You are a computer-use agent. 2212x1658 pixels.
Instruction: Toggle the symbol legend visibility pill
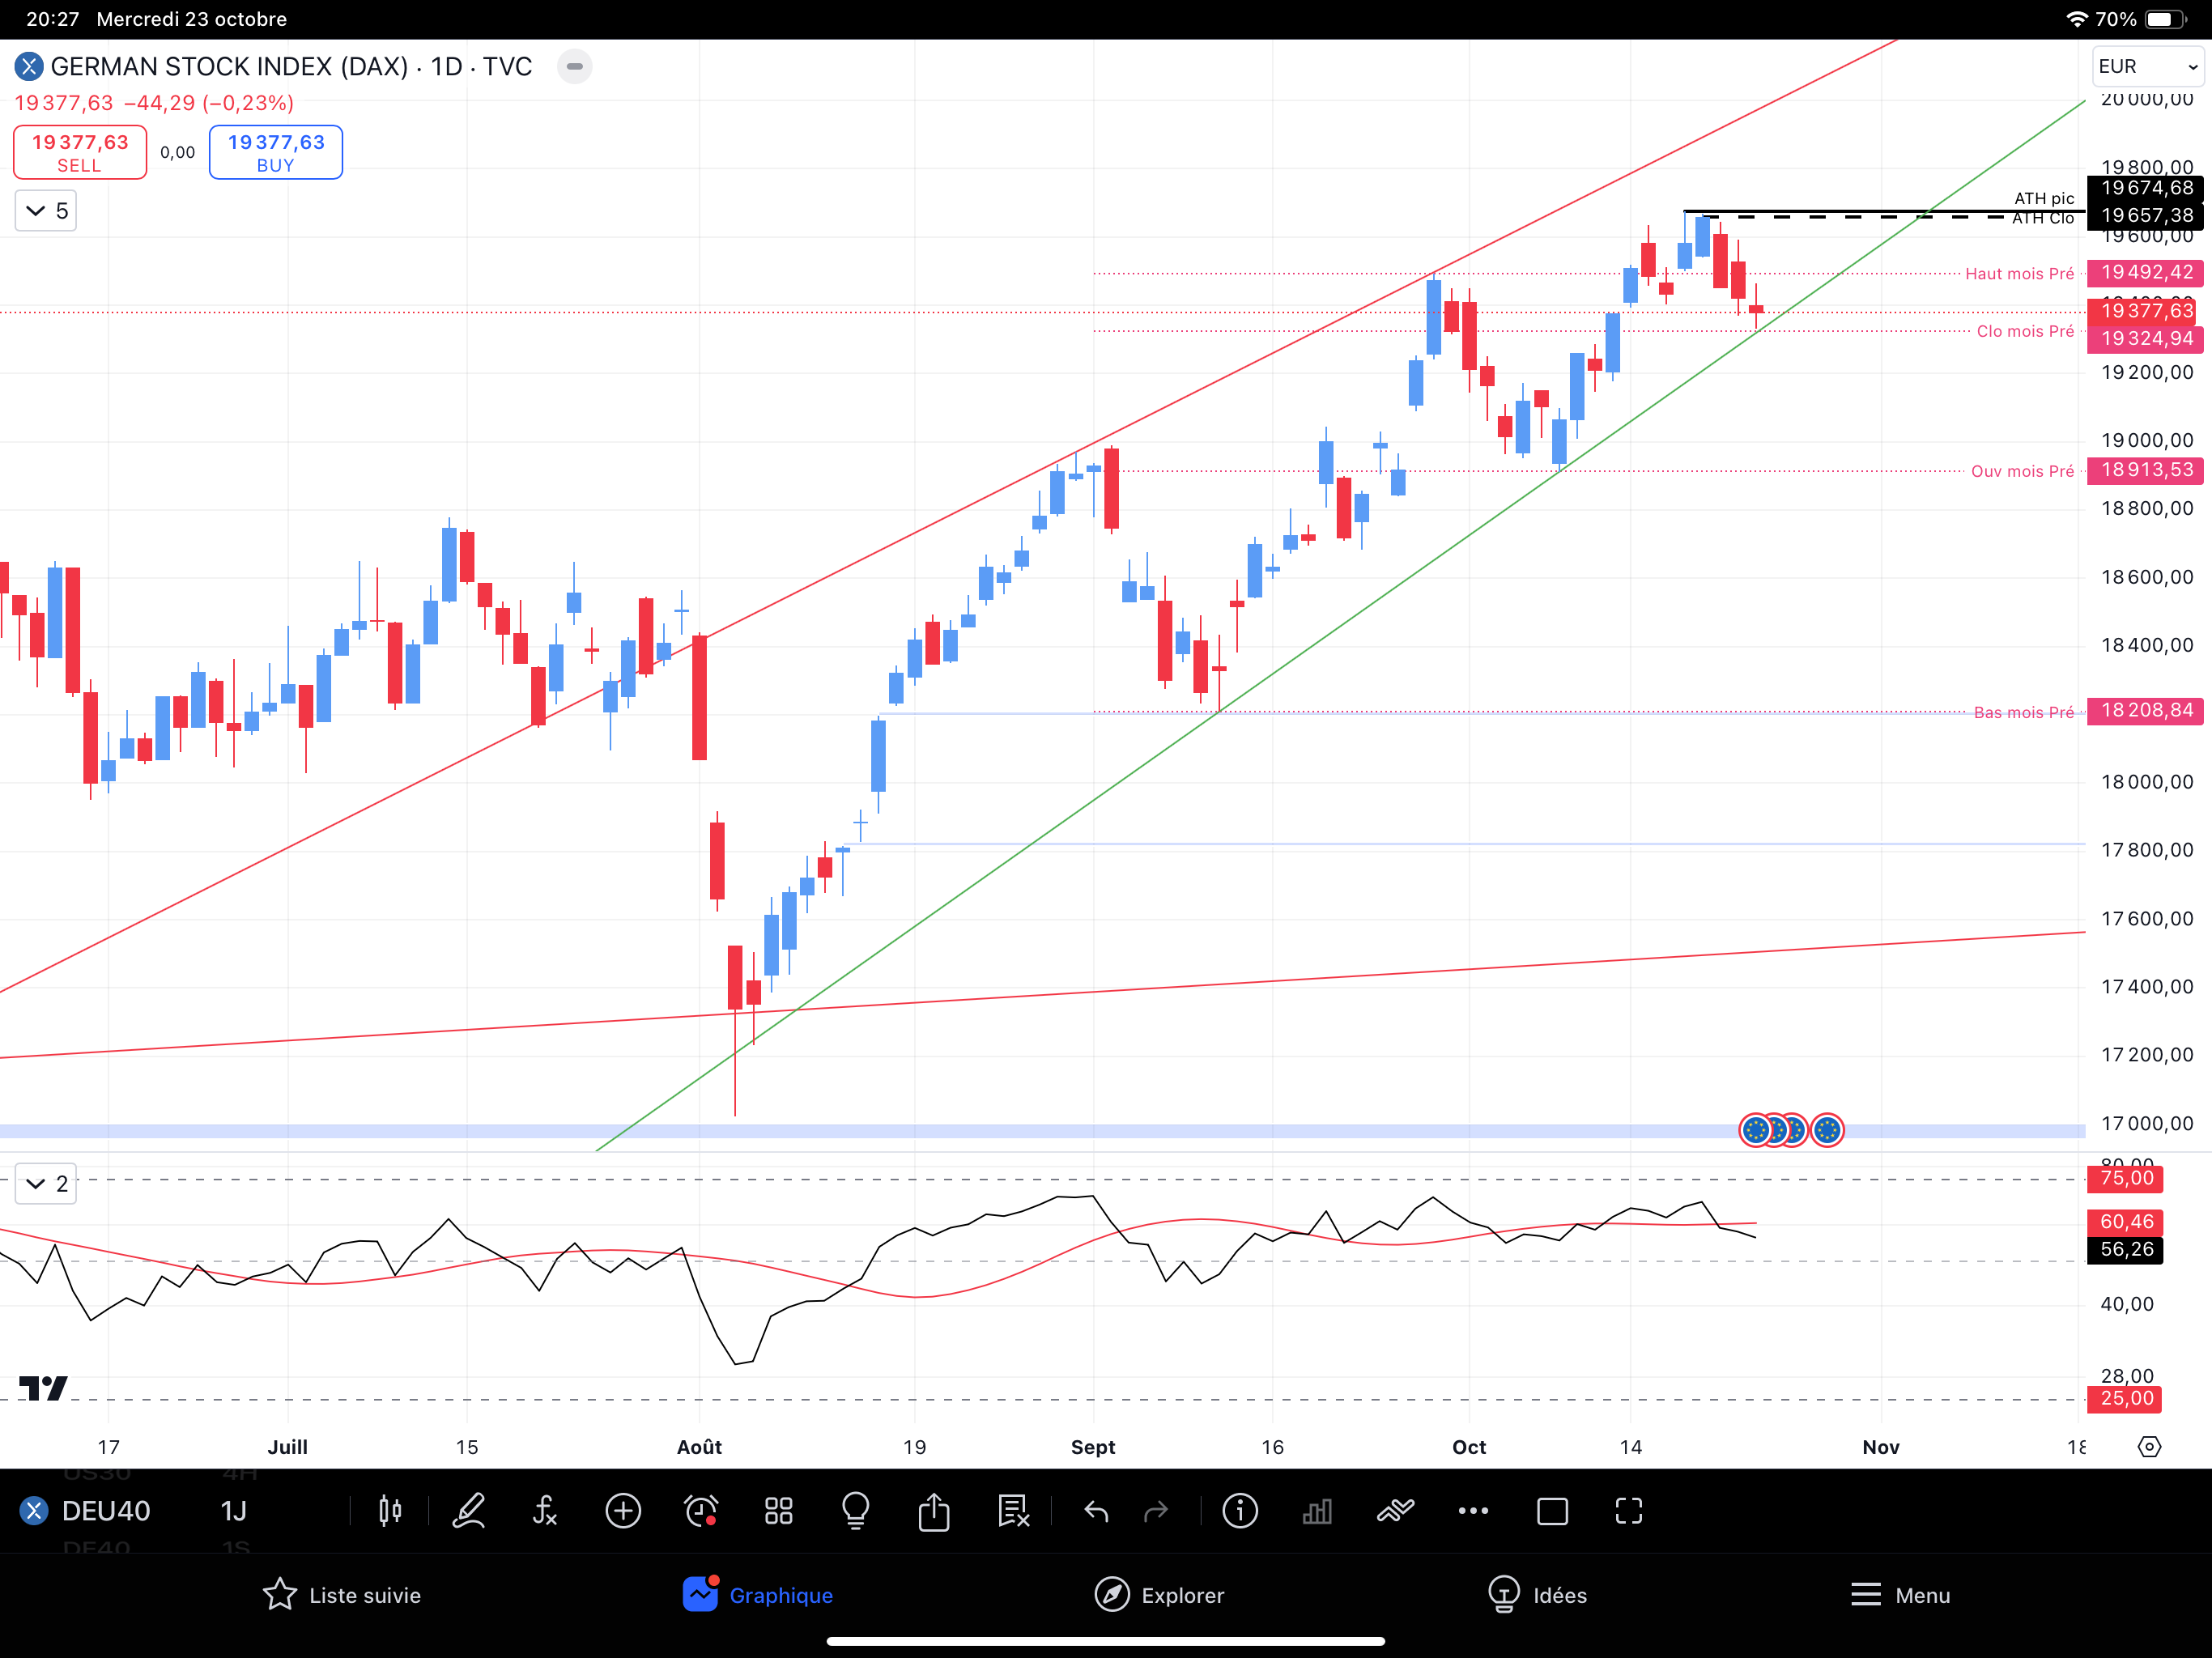pos(574,67)
